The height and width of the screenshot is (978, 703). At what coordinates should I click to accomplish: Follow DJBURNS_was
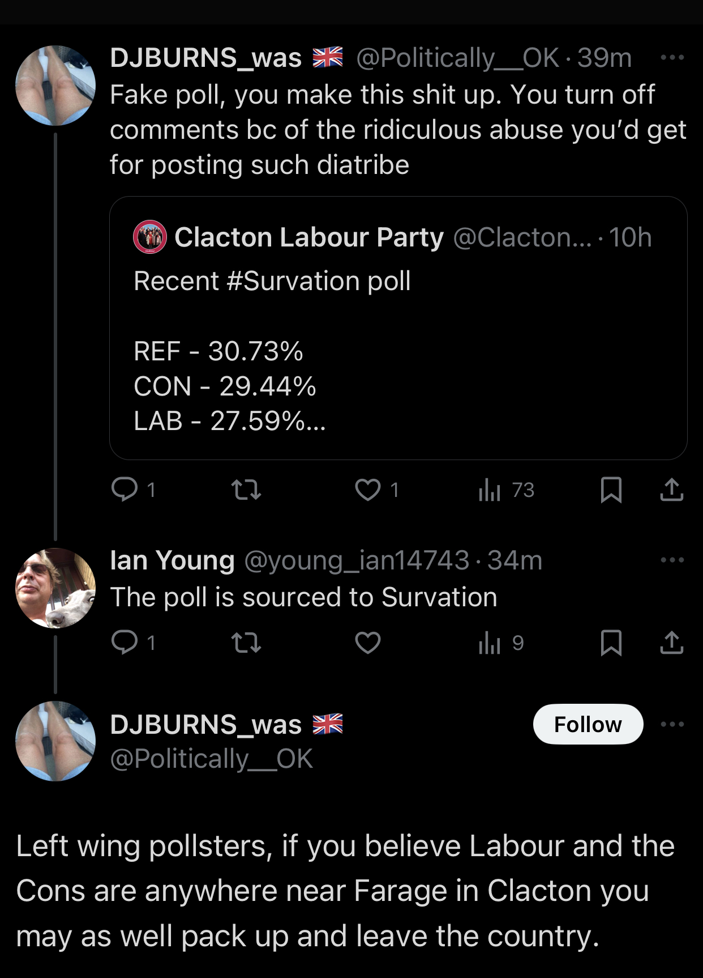[588, 724]
